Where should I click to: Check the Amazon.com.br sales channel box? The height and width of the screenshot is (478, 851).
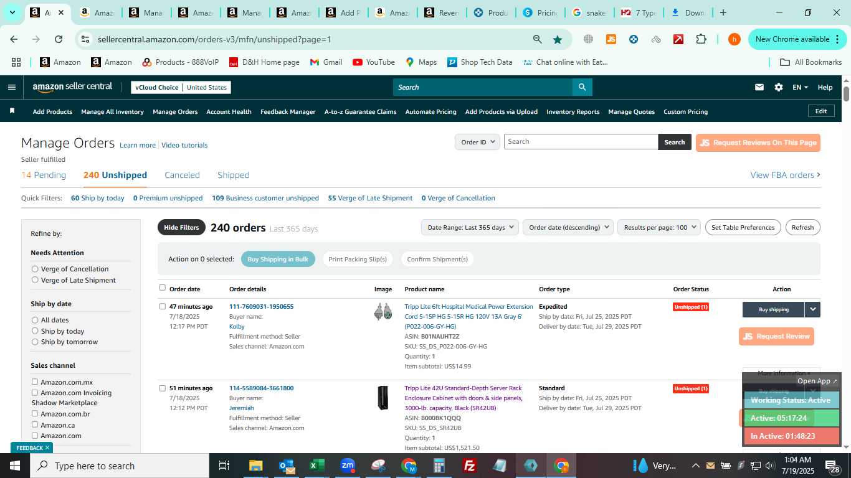click(35, 413)
